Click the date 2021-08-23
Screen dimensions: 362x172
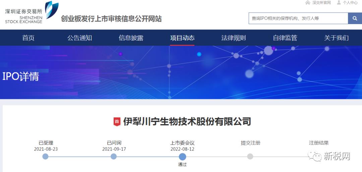tap(46, 149)
